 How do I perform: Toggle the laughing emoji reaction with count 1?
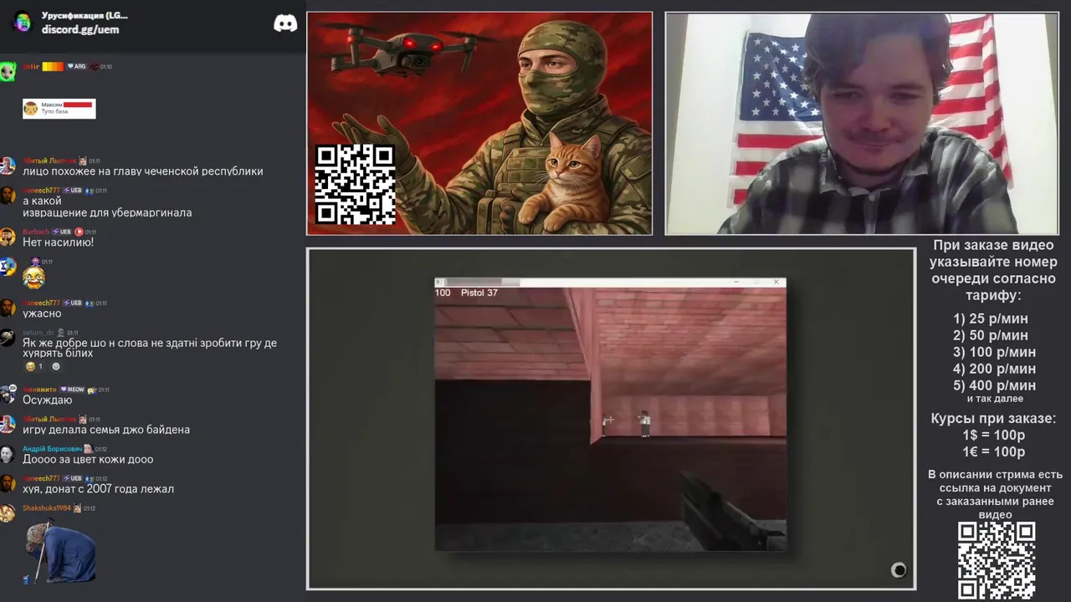(x=34, y=366)
